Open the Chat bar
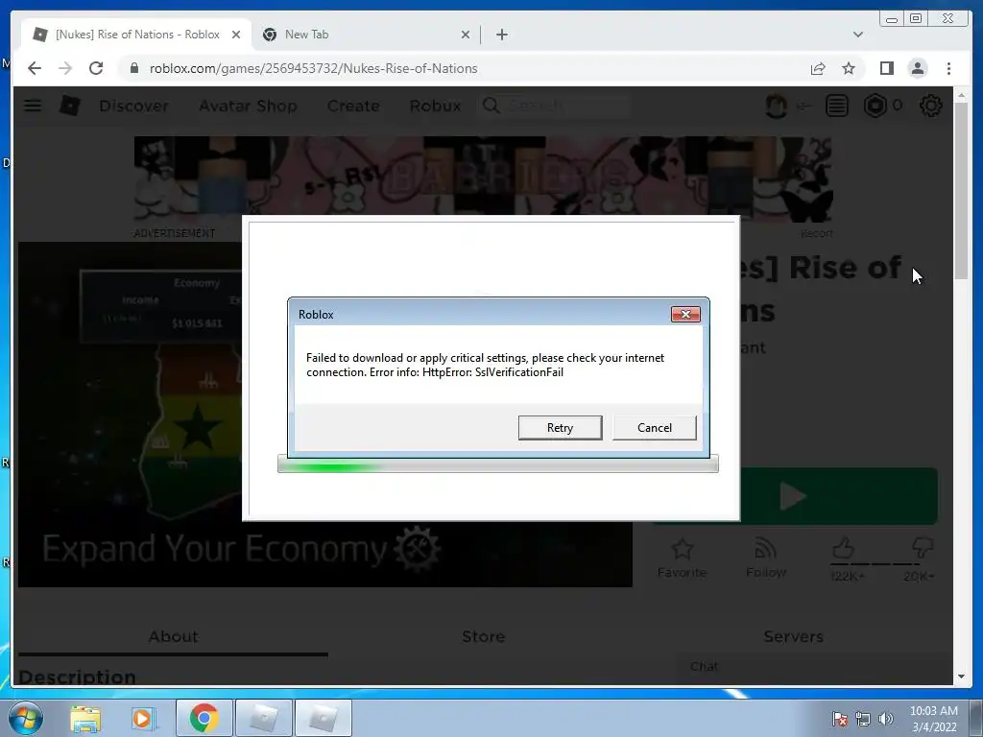 click(x=813, y=667)
